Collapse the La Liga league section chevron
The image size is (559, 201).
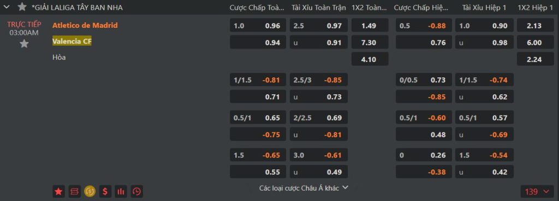click(6, 7)
